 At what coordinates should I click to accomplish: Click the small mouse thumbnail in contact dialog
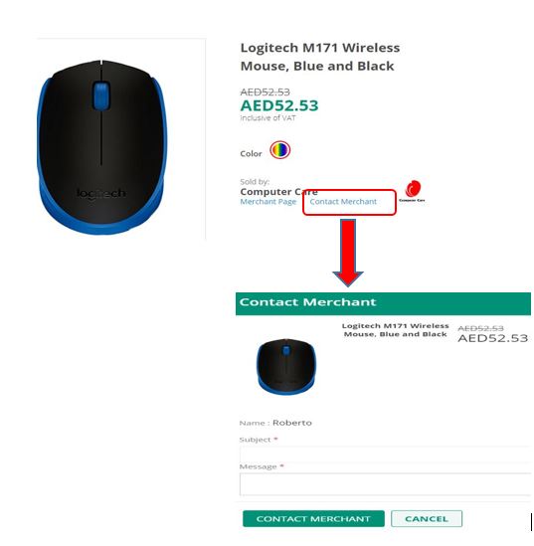coord(286,366)
